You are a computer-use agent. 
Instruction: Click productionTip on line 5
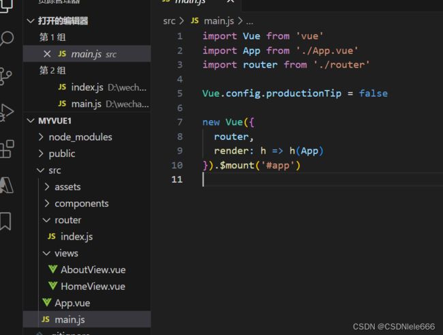point(303,93)
